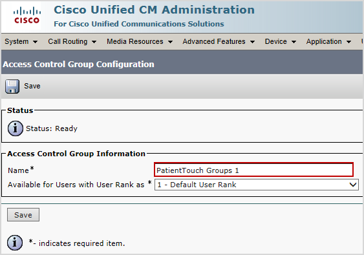Click the Device menu arrow icon
This screenshot has width=364, height=255.
[x=294, y=42]
